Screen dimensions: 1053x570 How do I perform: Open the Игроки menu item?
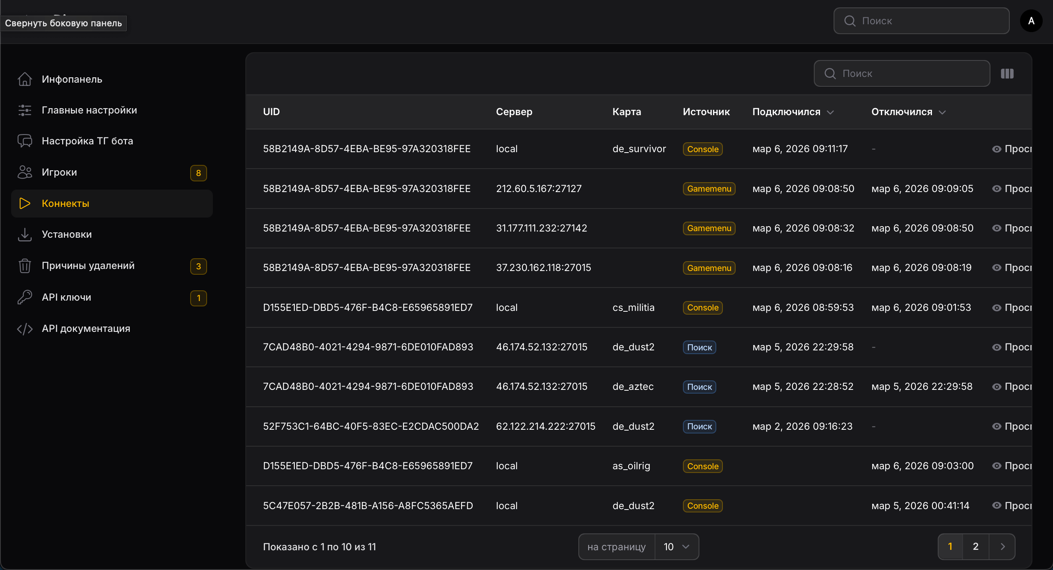pyautogui.click(x=59, y=172)
